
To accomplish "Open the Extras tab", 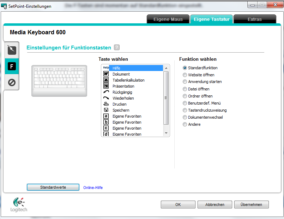I will pos(255,19).
